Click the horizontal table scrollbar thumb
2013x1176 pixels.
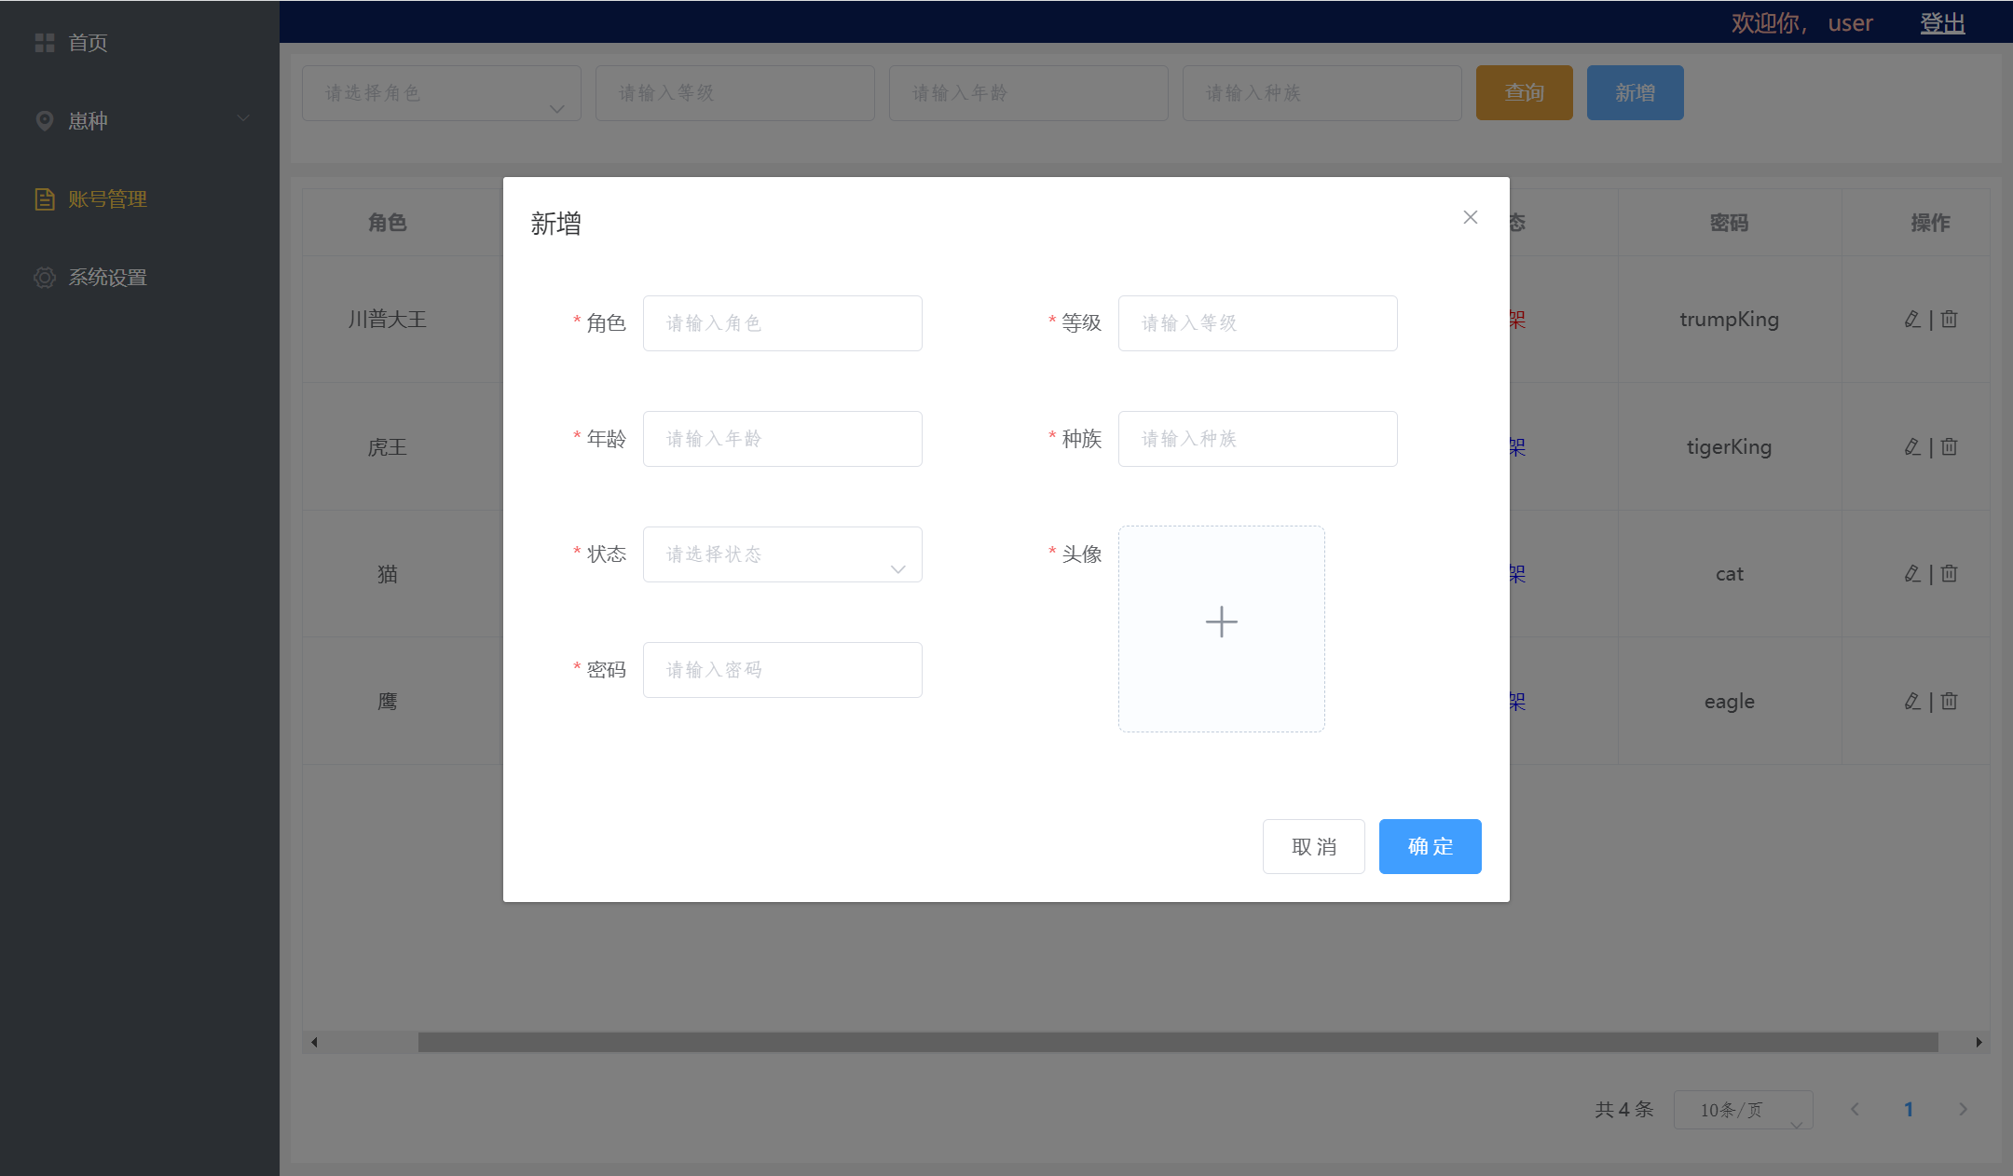point(1178,1042)
